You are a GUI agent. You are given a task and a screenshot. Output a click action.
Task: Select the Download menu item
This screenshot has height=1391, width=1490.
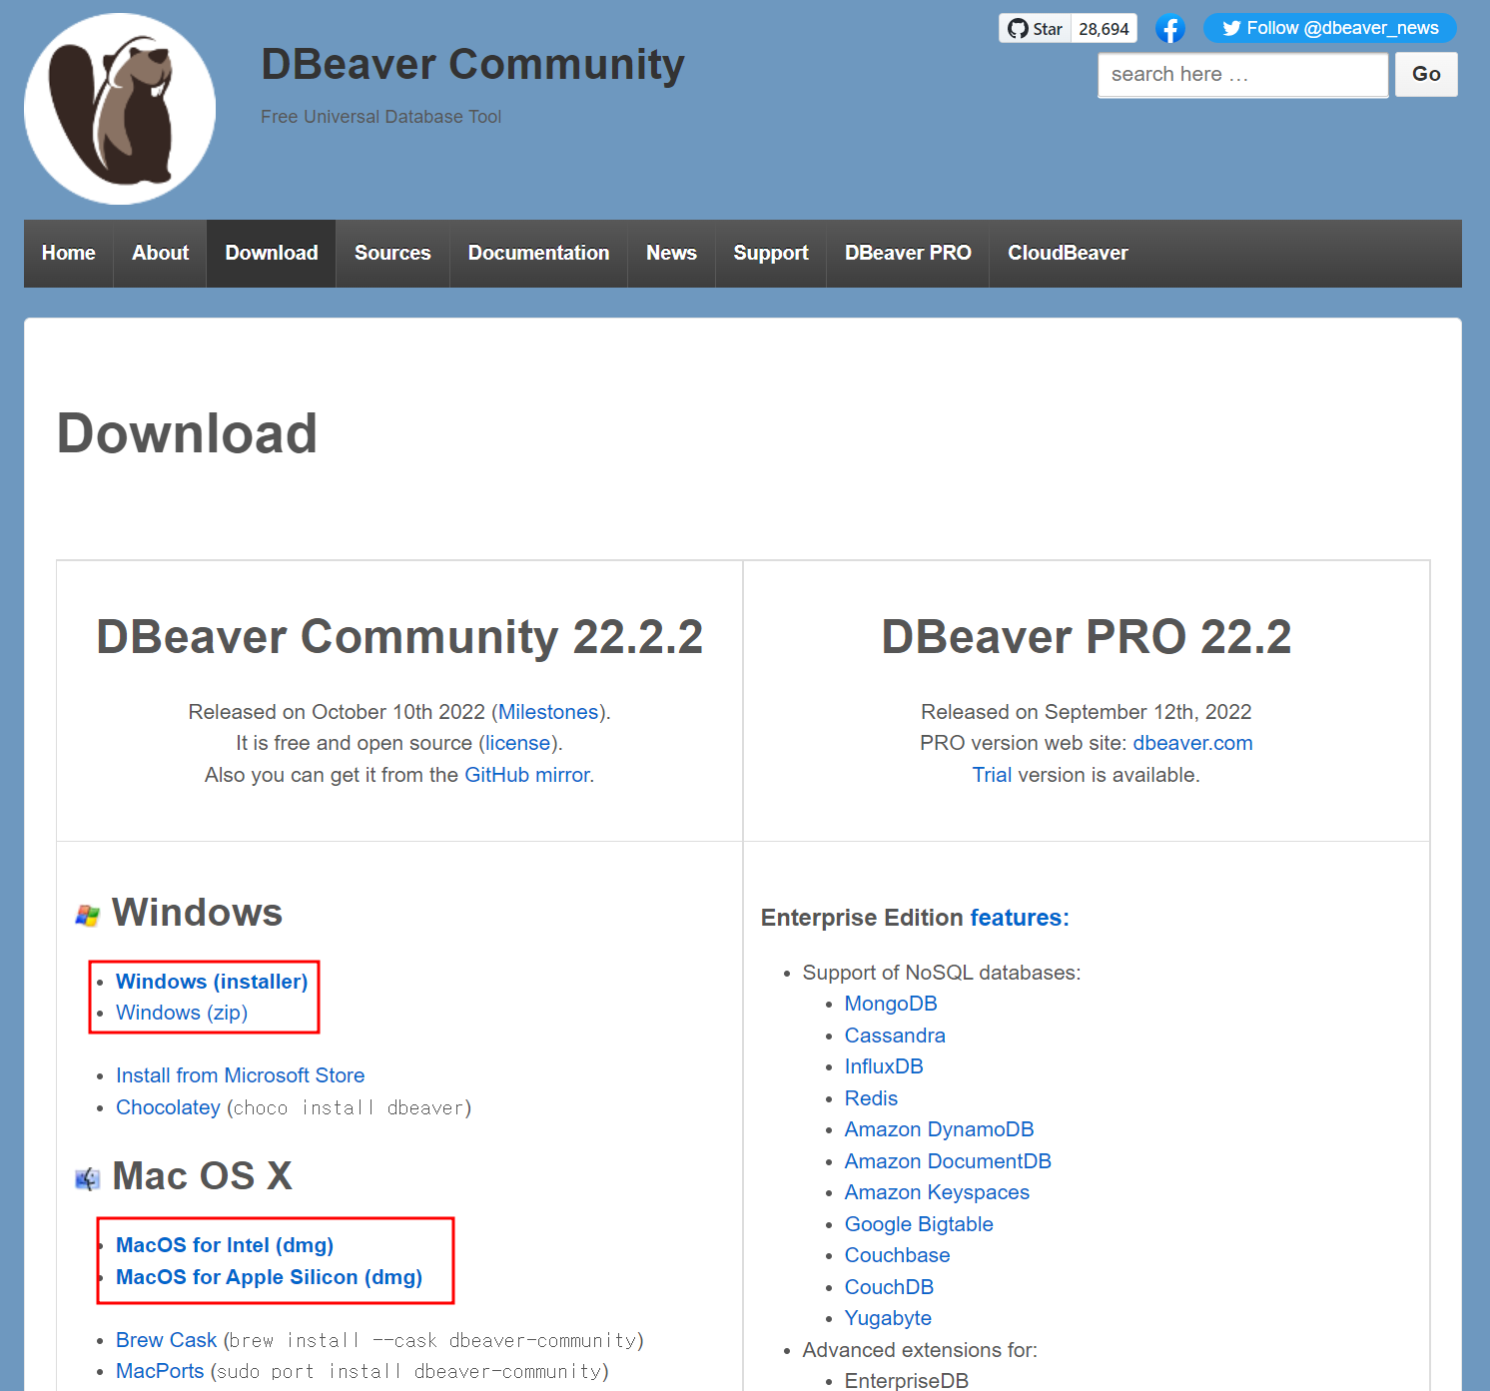click(272, 254)
